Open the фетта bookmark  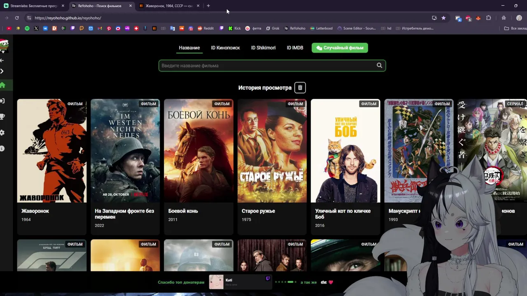pyautogui.click(x=253, y=28)
